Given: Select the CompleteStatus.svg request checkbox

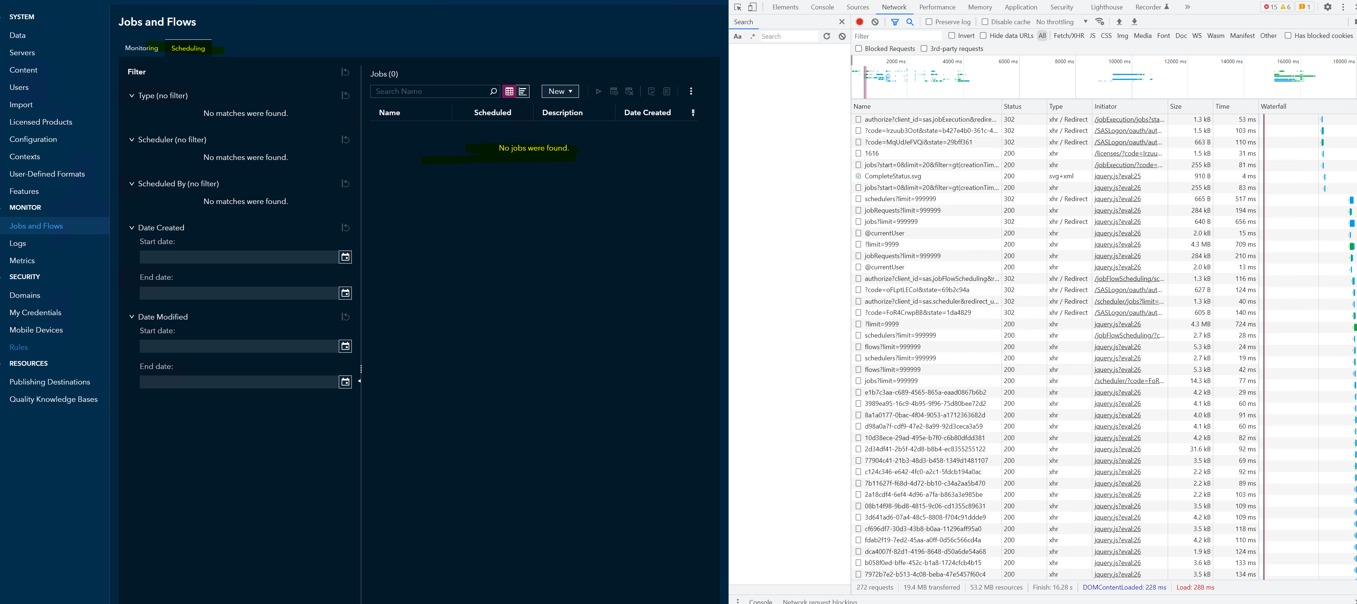Looking at the screenshot, I should point(859,176).
